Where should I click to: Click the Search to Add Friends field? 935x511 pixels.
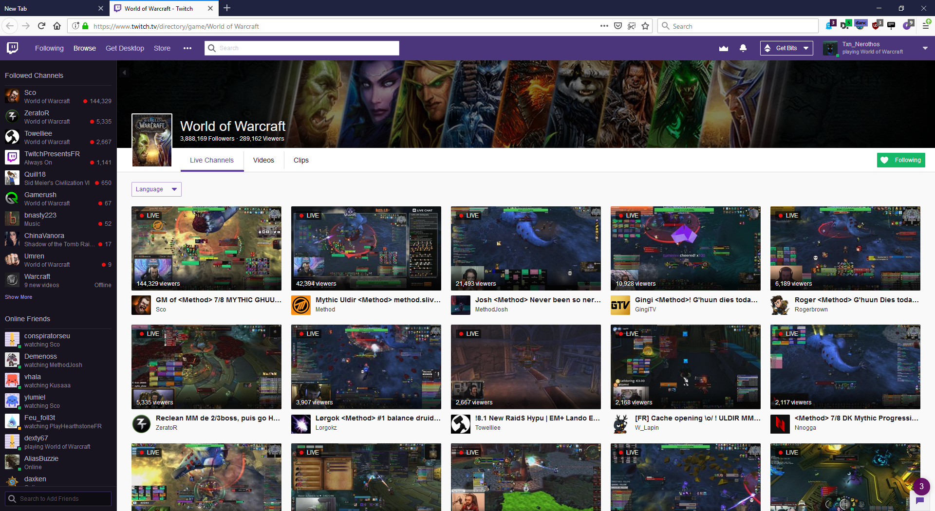(58, 499)
